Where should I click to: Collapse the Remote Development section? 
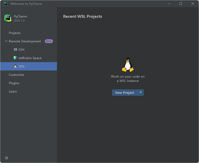tap(6, 41)
